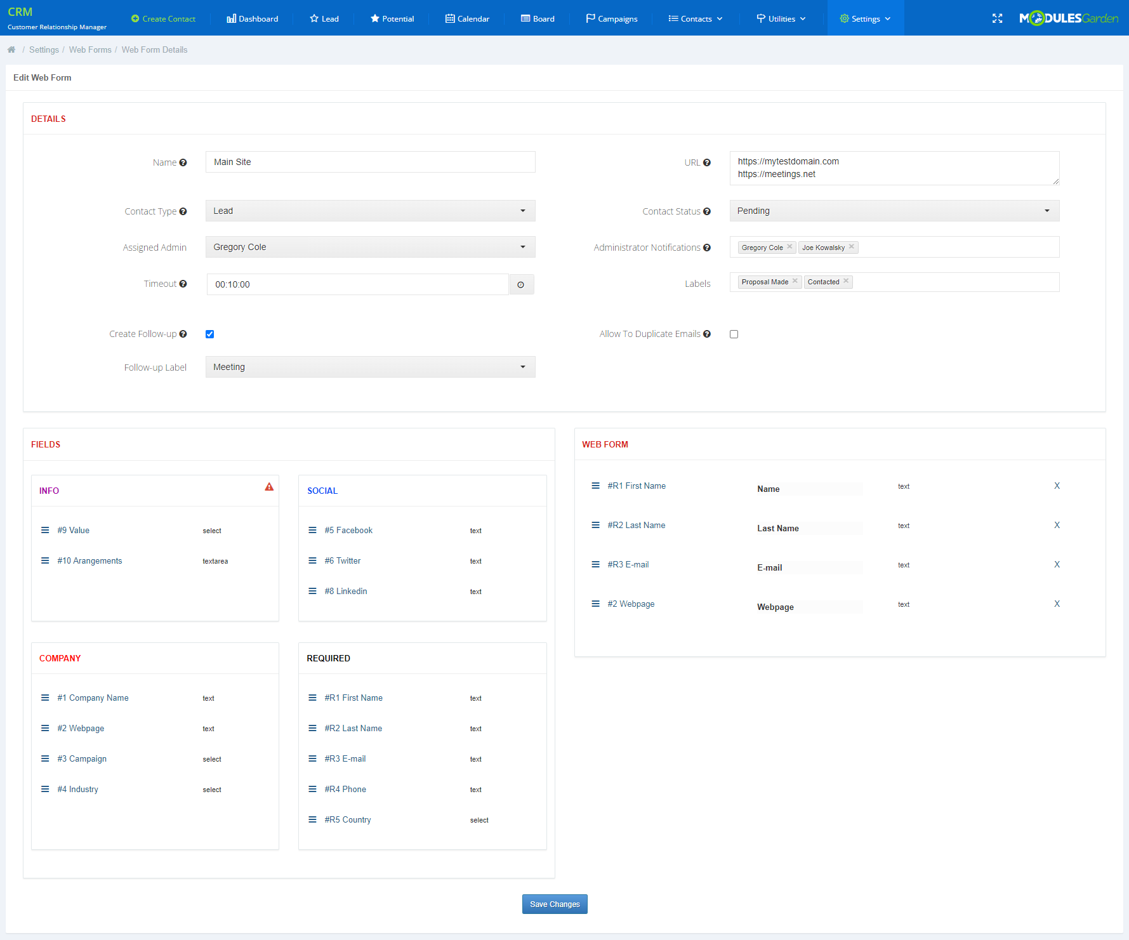Open the Assigned Admin dropdown
This screenshot has height=940, width=1129.
tap(370, 247)
